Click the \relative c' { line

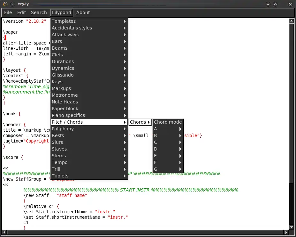(x=41, y=206)
